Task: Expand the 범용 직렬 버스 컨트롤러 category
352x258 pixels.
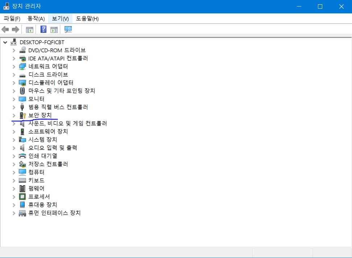Action: point(14,107)
